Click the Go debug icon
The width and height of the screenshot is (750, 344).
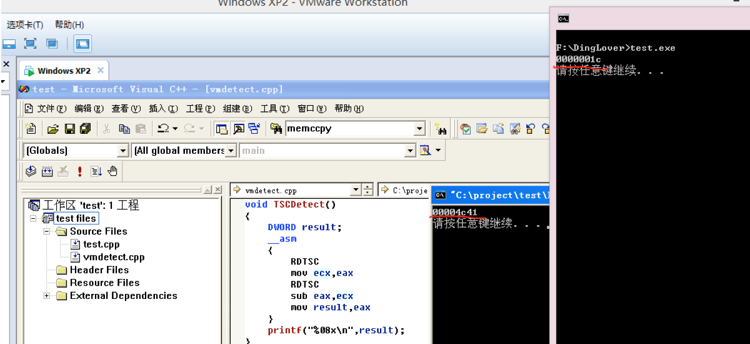pyautogui.click(x=96, y=171)
